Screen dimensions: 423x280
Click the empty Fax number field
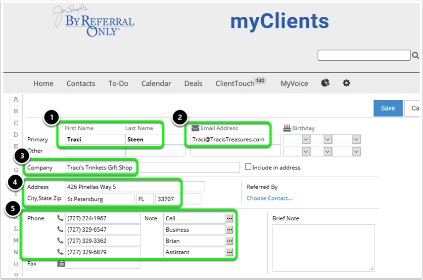click(x=102, y=263)
